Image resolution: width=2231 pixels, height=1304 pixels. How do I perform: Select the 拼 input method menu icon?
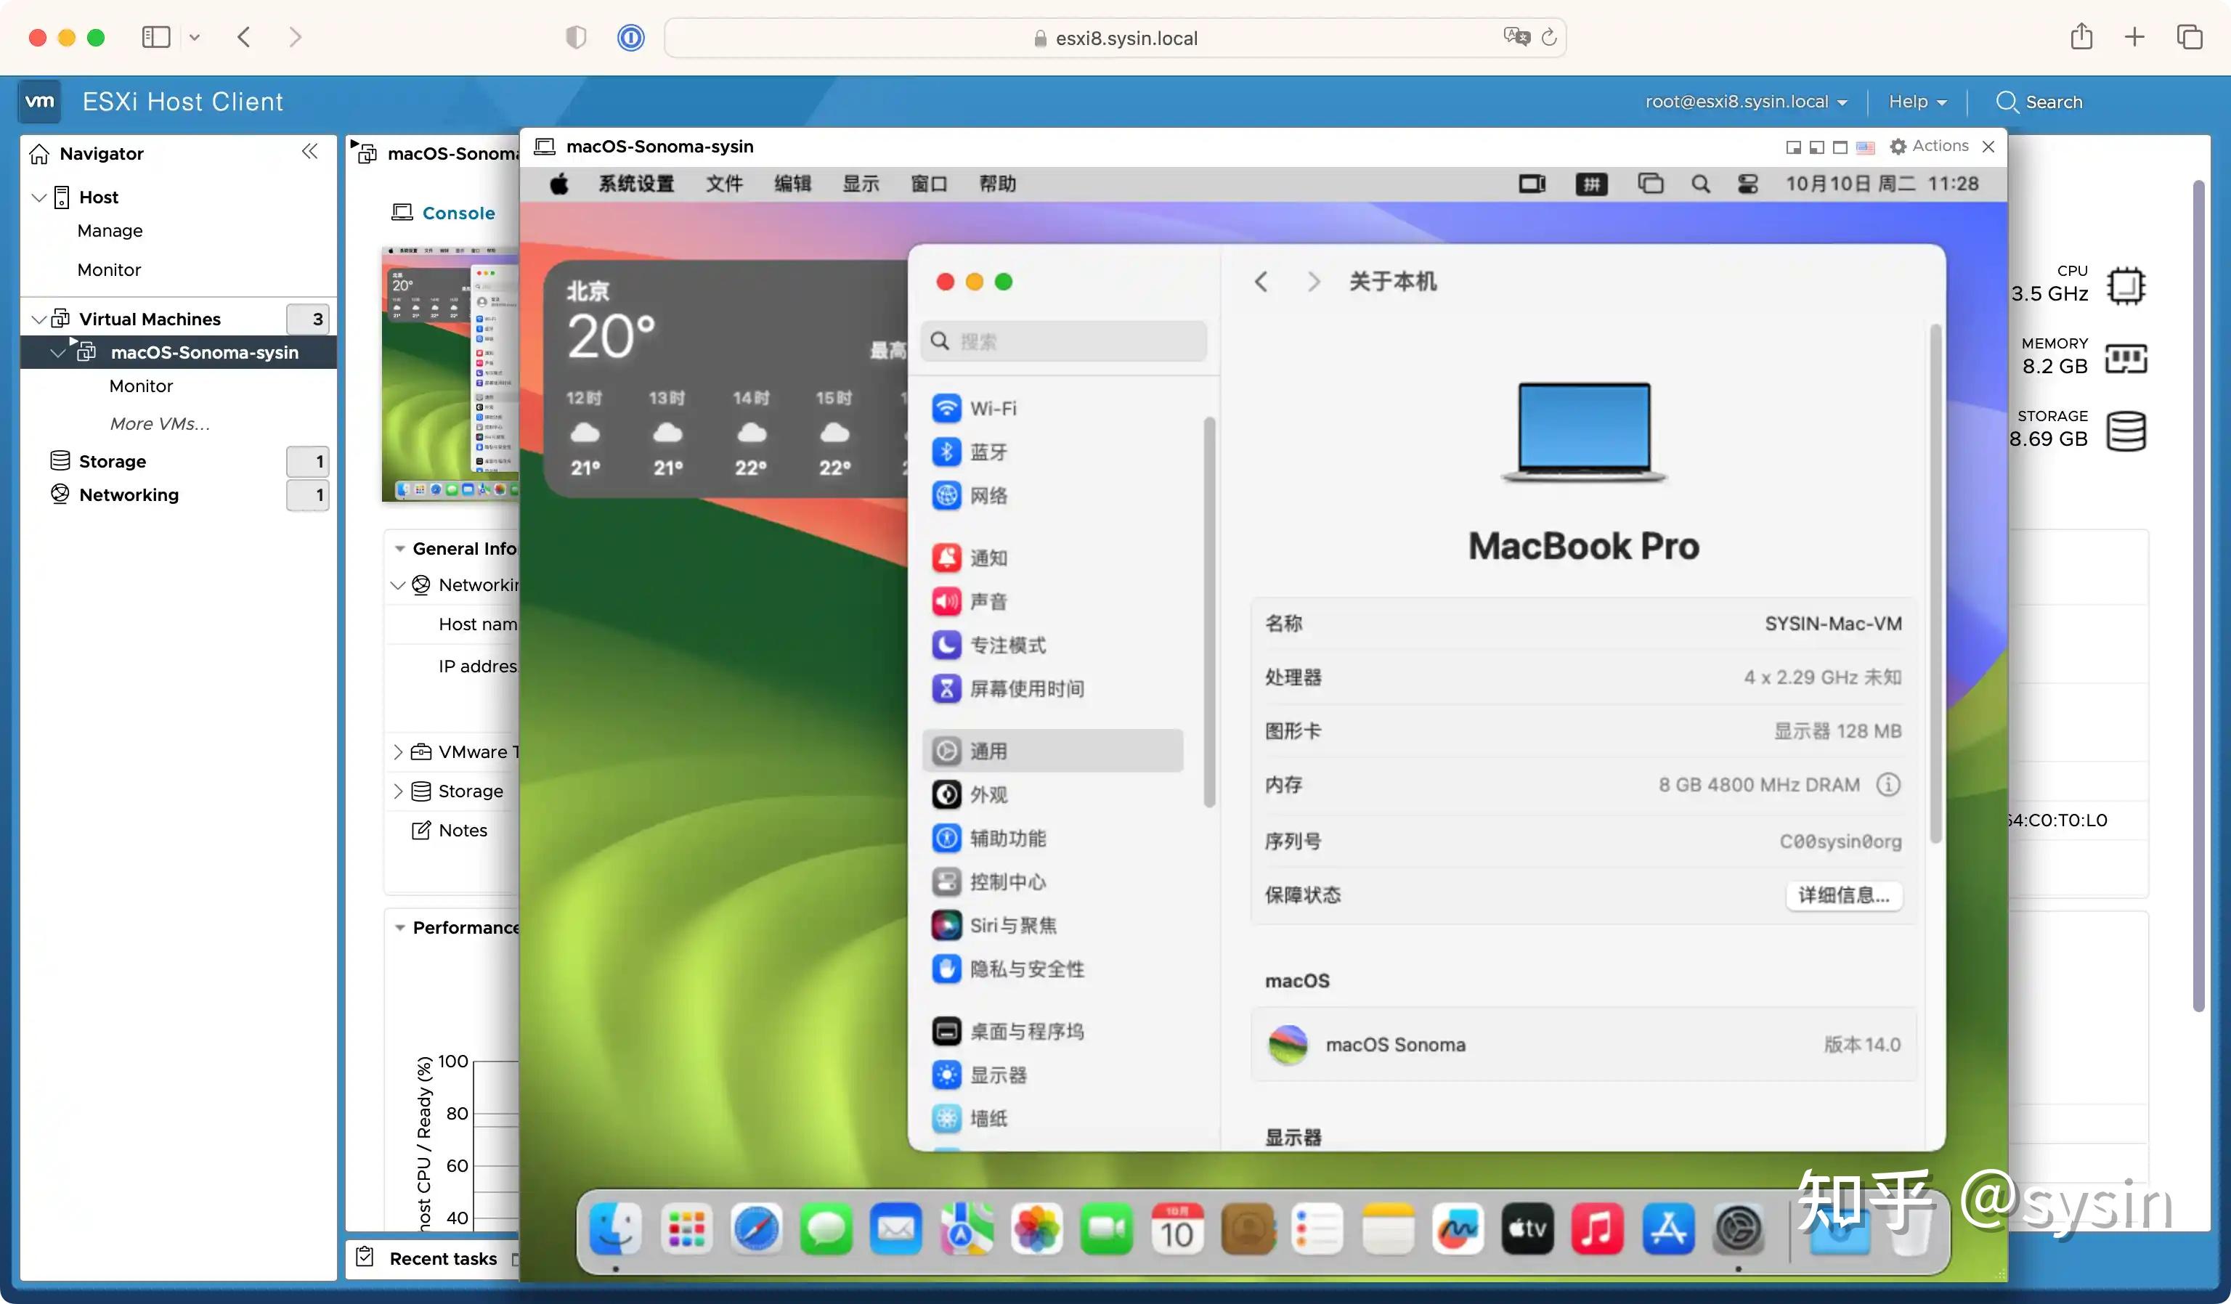(x=1591, y=183)
